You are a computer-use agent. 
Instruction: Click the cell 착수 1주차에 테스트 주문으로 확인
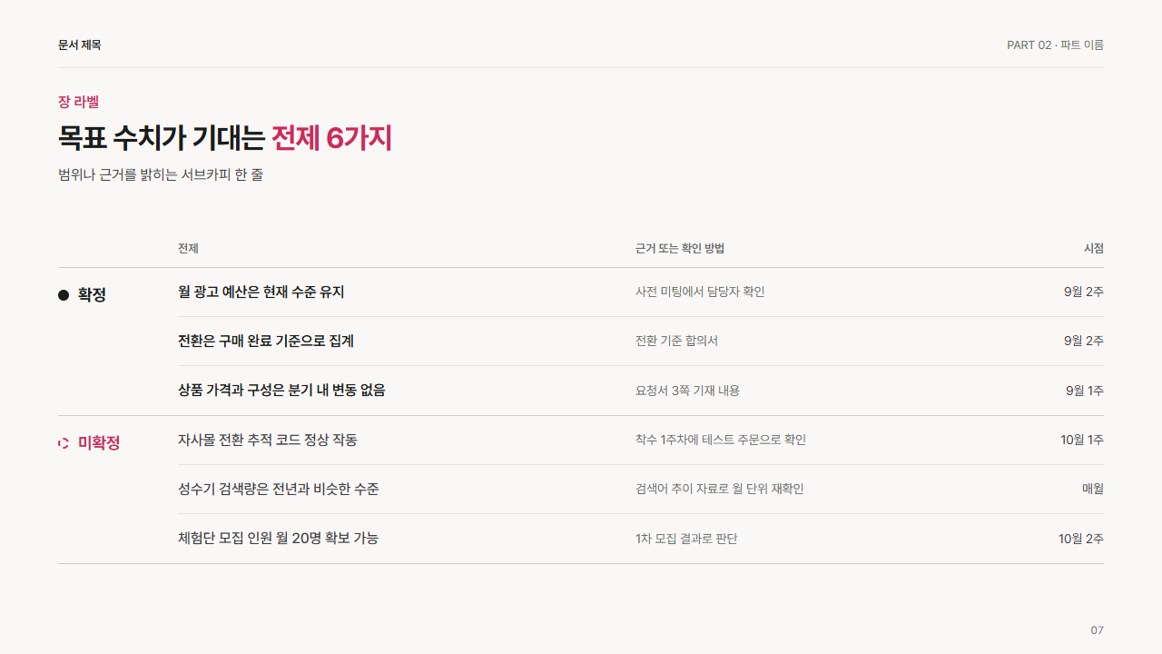click(721, 440)
